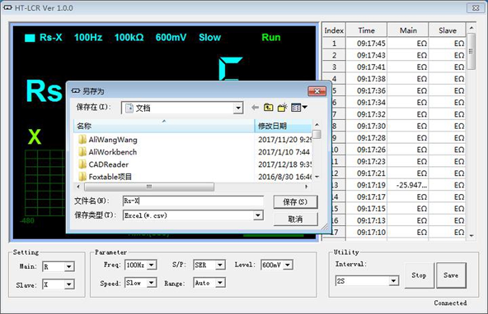Go up one folder level icon
The height and width of the screenshot is (314, 488).
point(268,108)
